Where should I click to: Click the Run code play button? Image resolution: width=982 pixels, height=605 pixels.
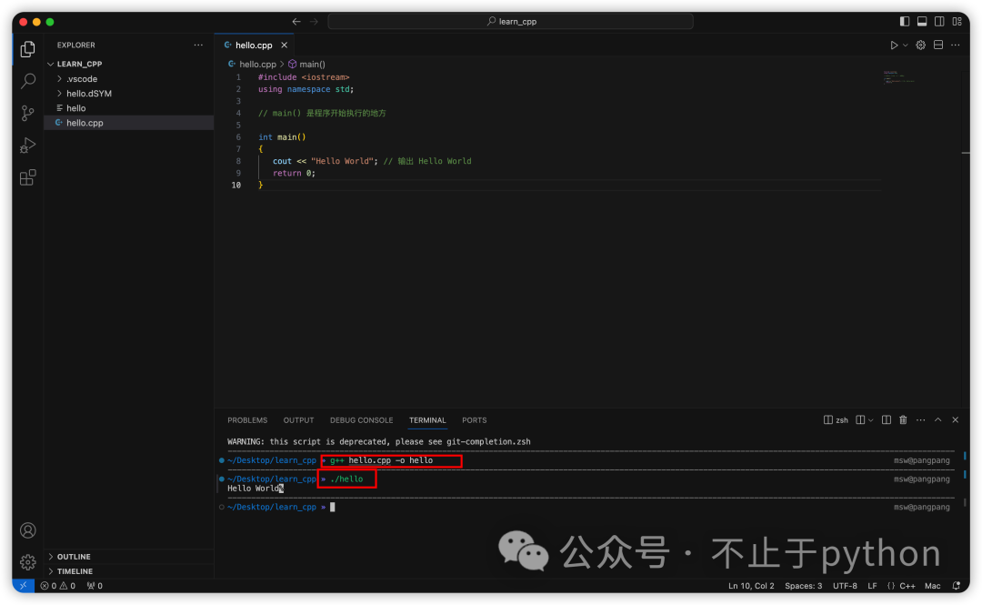[894, 45]
